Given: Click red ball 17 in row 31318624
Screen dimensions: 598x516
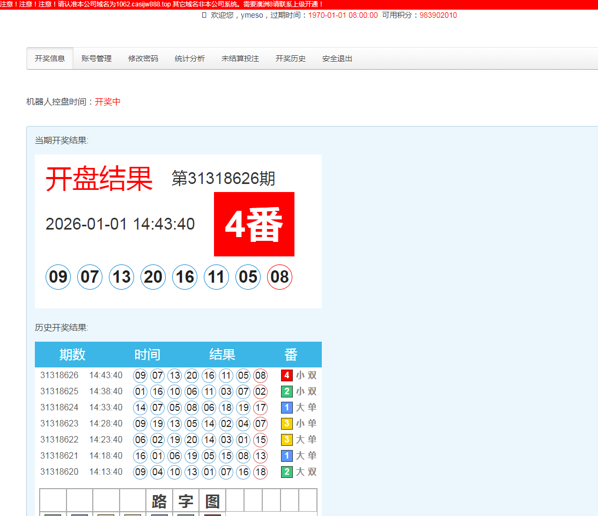Looking at the screenshot, I should 260,408.
